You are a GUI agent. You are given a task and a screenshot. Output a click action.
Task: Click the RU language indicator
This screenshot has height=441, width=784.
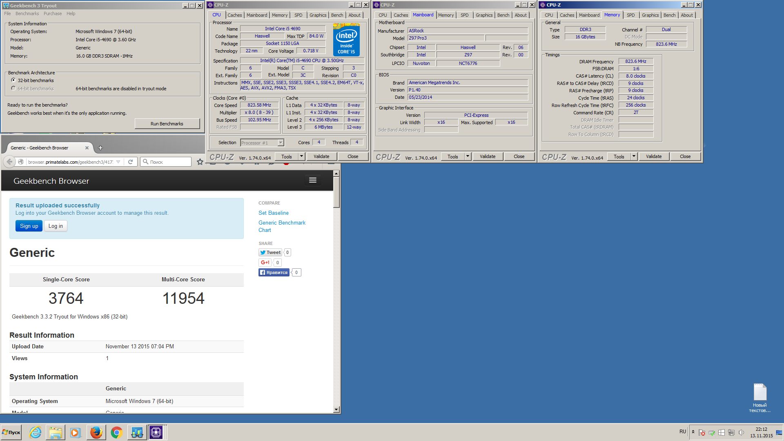pos(683,432)
